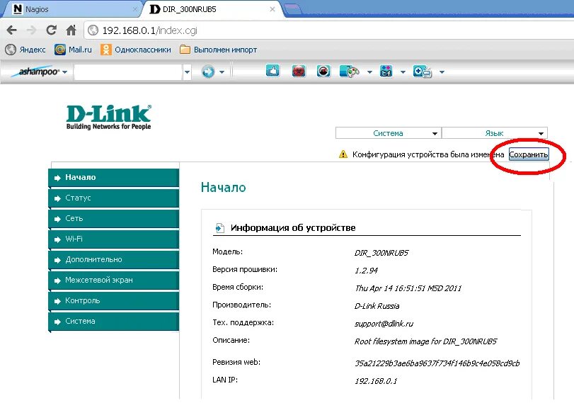Click the web revision hash value
574x408 pixels.
(x=437, y=363)
